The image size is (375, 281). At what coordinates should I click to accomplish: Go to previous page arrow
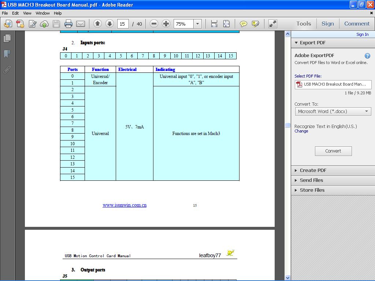coord(97,24)
